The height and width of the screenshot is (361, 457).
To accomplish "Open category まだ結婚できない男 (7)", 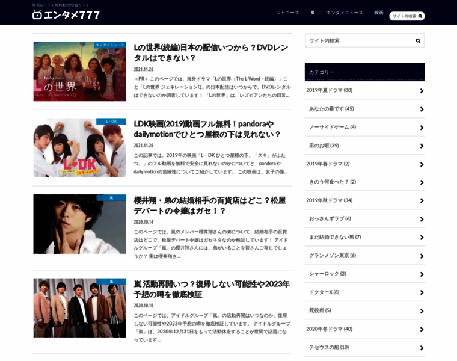I will click(x=335, y=237).
